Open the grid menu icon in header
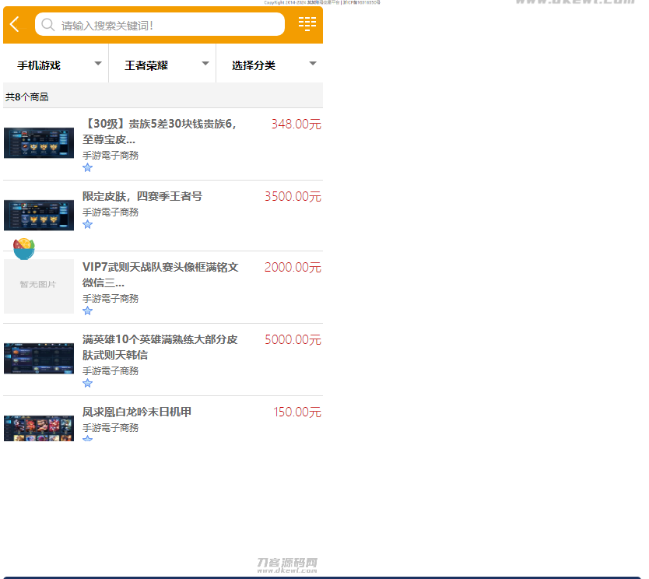 click(x=307, y=24)
